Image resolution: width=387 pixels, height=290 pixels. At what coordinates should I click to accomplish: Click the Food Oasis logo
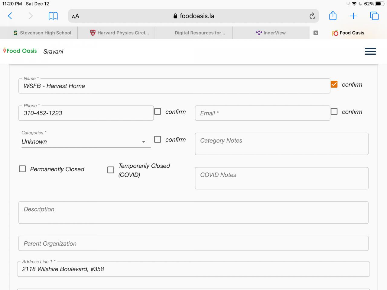(x=20, y=51)
